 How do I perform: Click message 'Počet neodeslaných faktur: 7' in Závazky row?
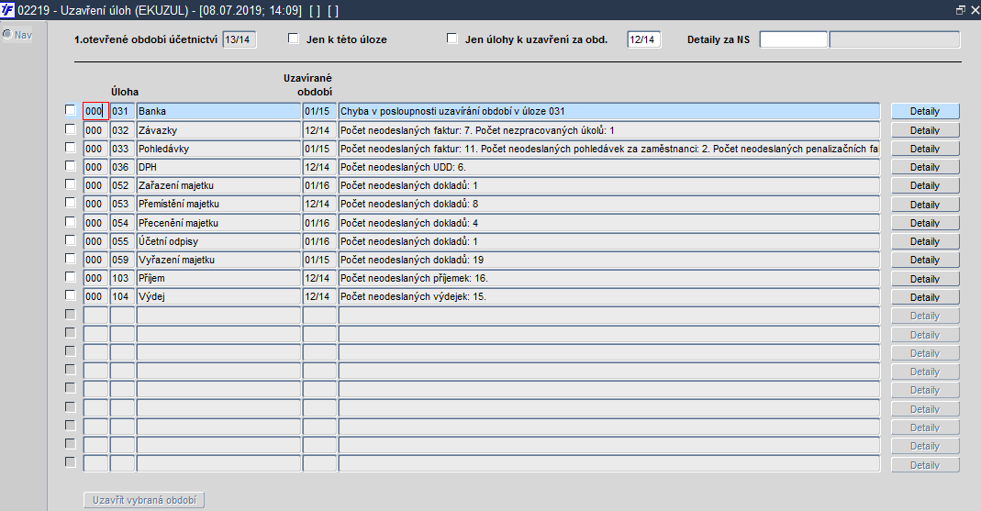coord(608,130)
